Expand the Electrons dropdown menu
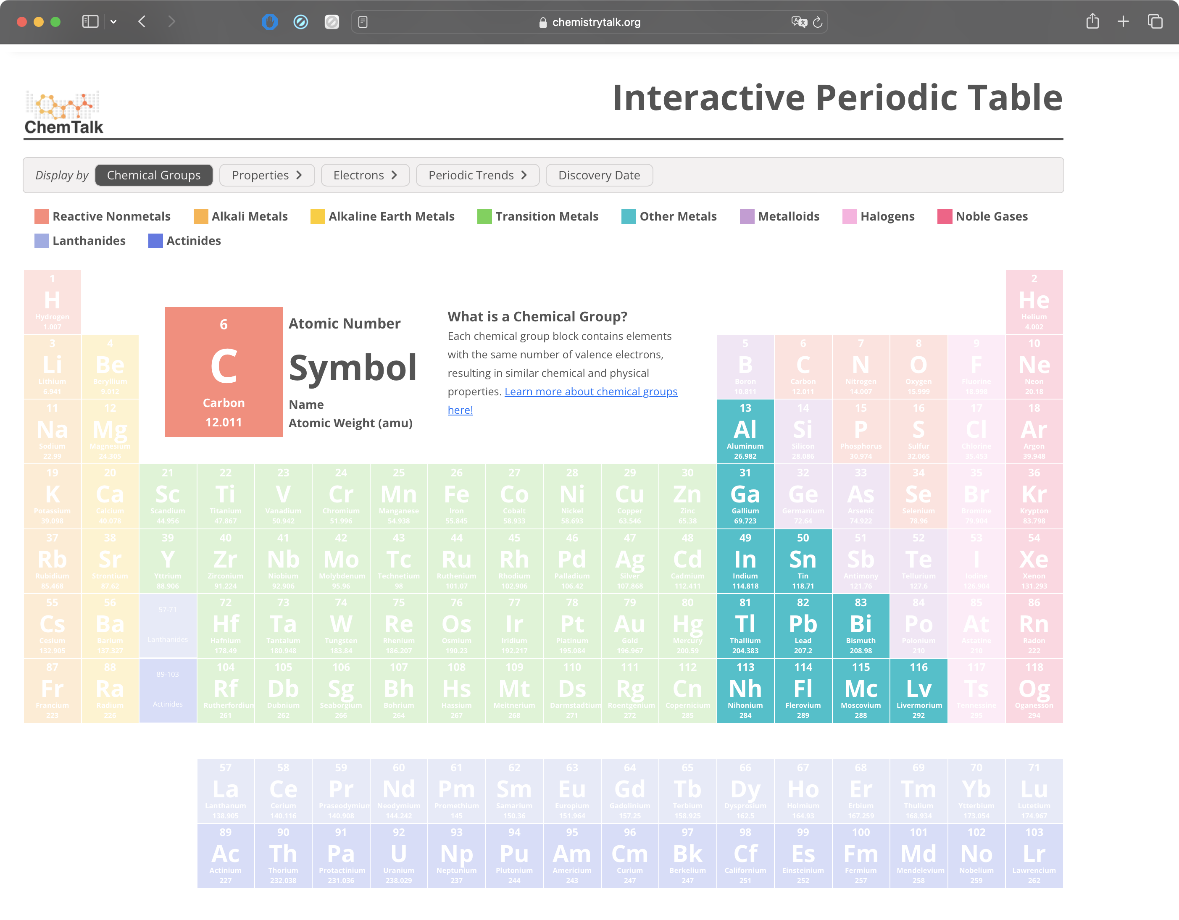1179x920 pixels. tap(366, 175)
